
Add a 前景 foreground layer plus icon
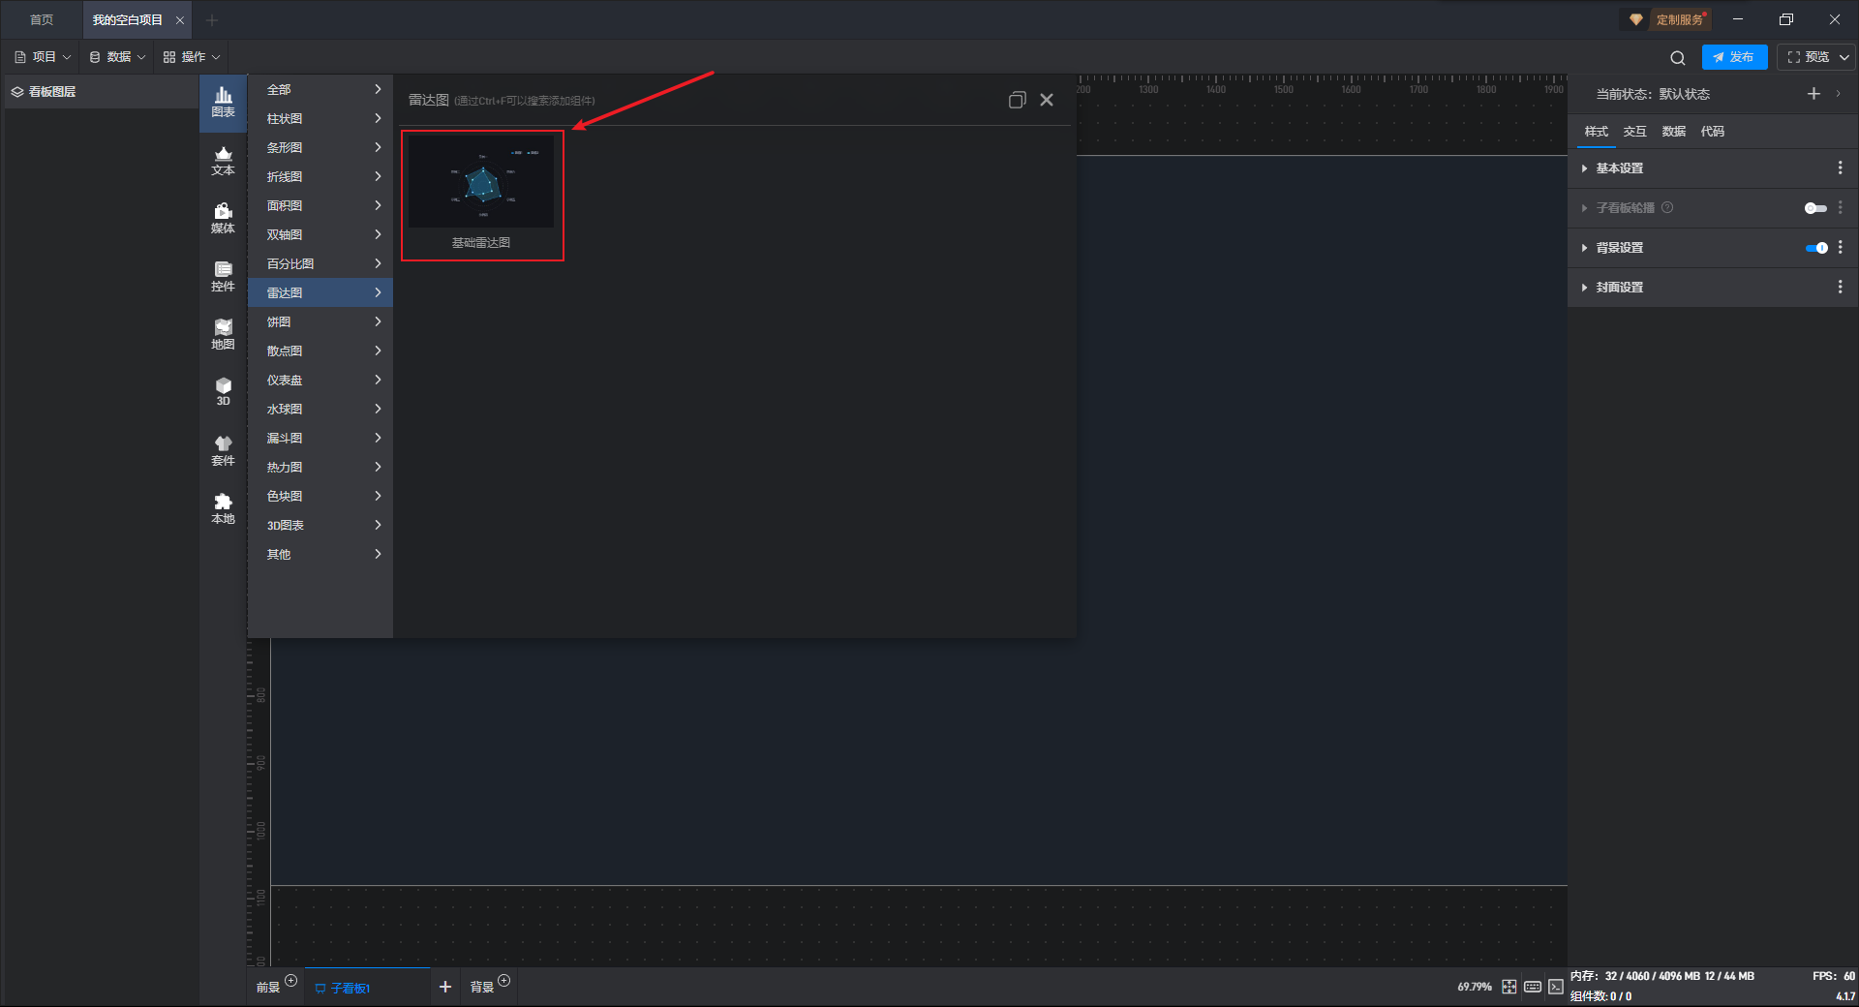coord(290,981)
